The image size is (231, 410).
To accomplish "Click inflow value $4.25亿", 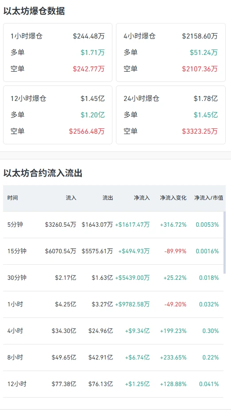I will pos(65,304).
